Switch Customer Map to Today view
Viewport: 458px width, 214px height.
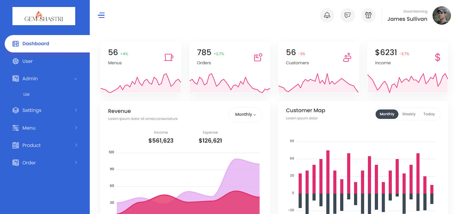tap(429, 114)
